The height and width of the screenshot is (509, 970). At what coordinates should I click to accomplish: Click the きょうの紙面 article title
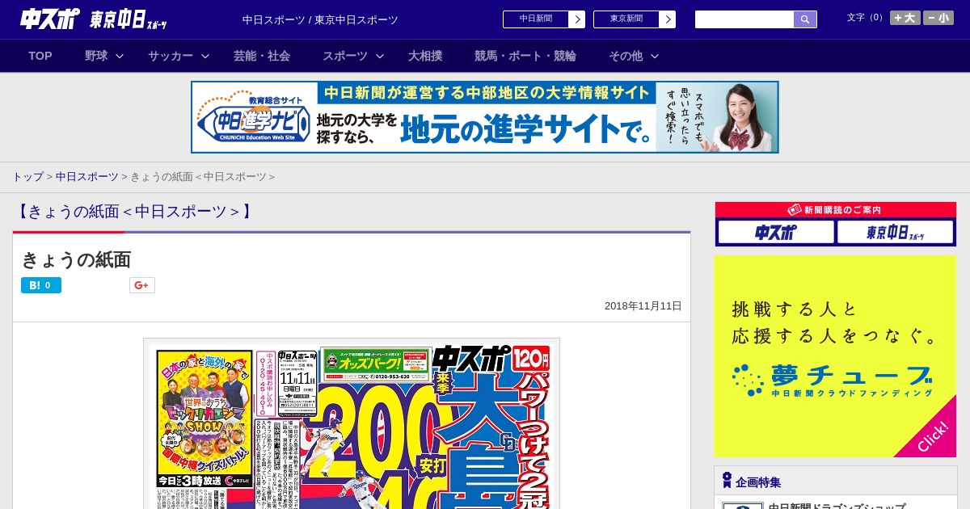point(76,259)
